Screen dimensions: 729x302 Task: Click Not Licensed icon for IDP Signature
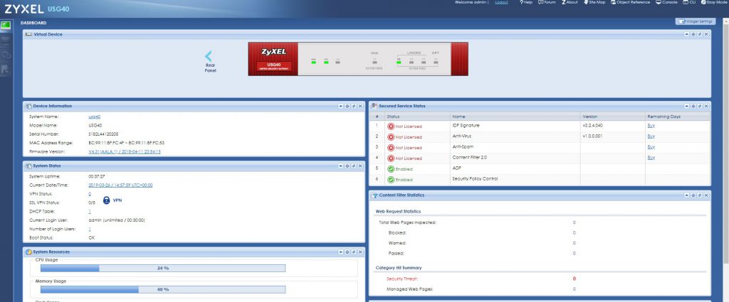(391, 126)
